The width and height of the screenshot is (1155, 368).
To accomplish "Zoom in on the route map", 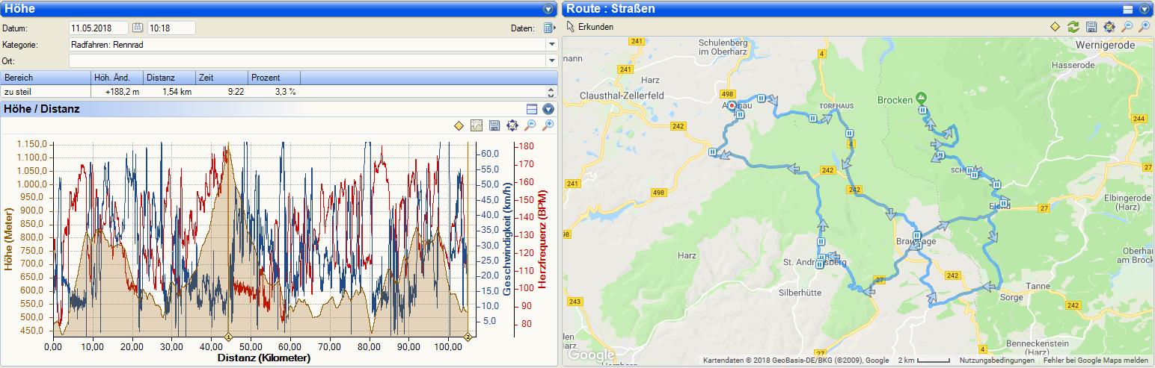I will pos(1145,27).
